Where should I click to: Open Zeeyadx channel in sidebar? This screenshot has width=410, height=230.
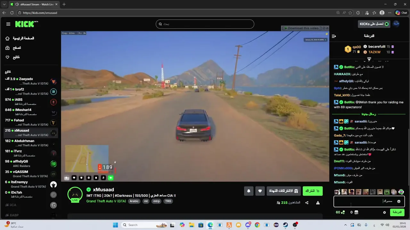pos(31,81)
